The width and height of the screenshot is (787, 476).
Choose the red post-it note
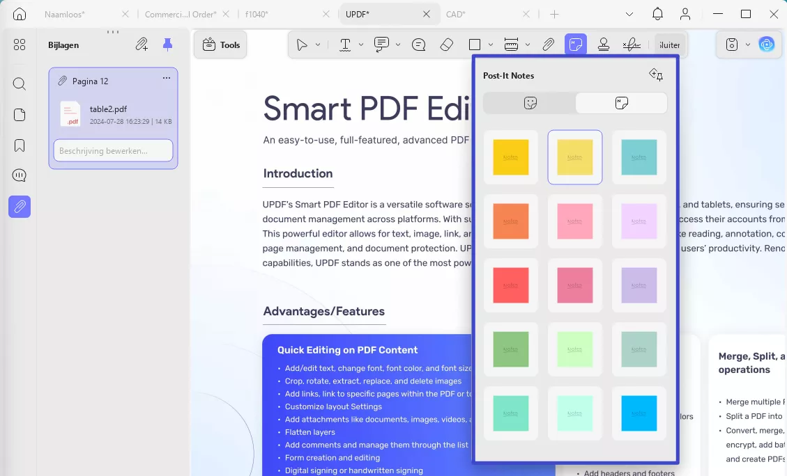[x=511, y=285]
